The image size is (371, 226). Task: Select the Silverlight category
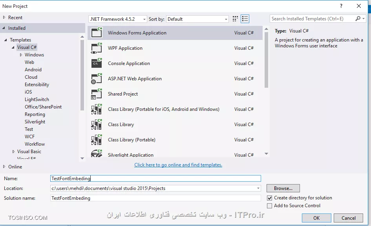coord(35,122)
